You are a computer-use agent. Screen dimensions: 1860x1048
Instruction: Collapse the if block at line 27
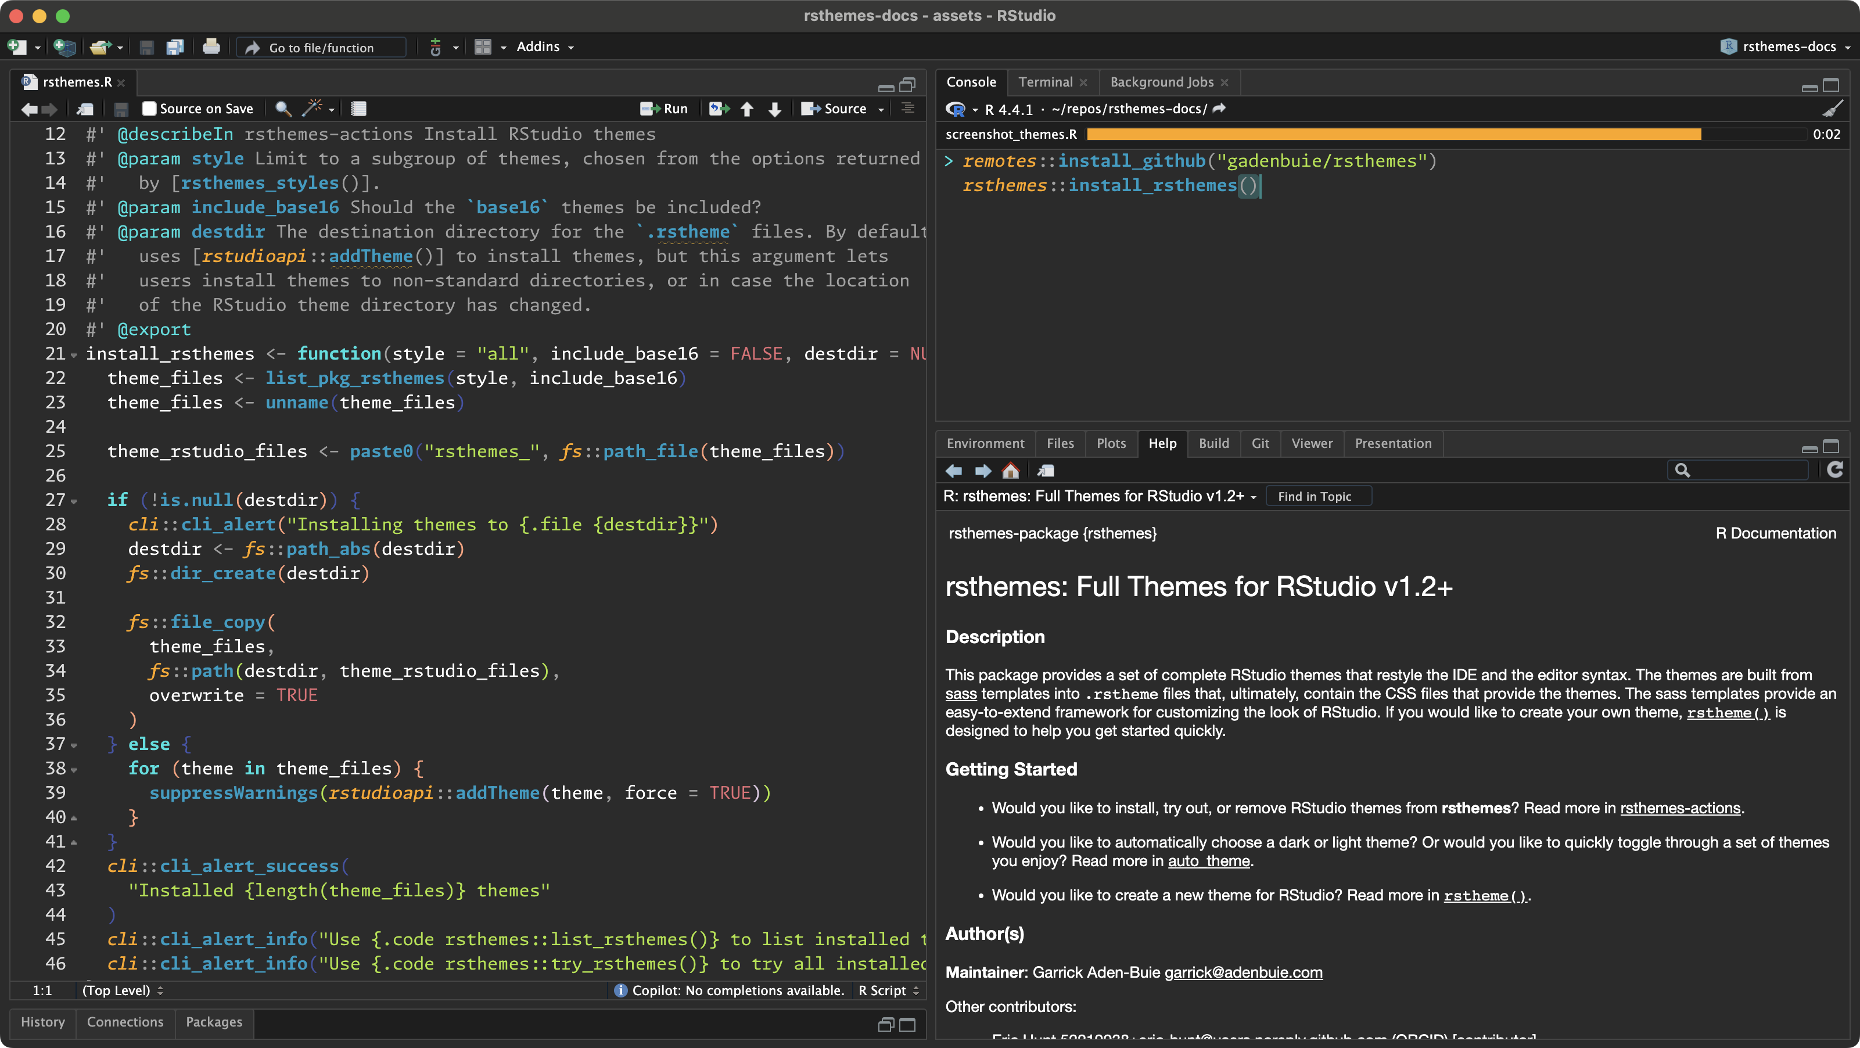coord(74,501)
